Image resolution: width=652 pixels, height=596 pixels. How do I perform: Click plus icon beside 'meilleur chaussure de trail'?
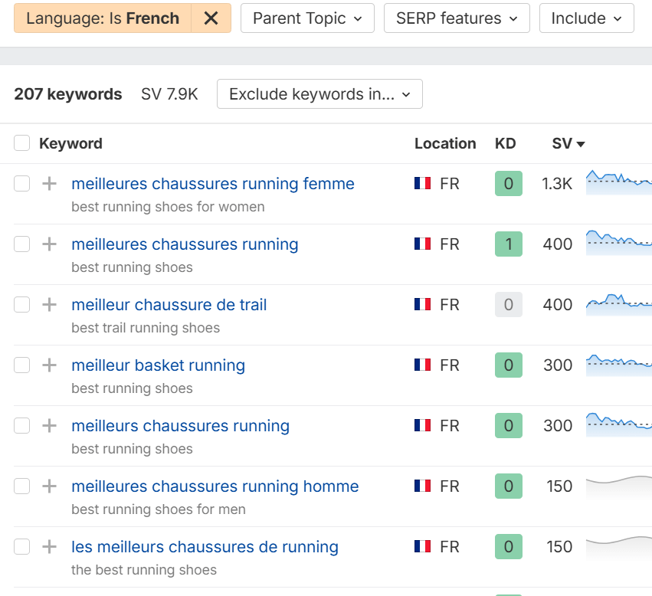(49, 305)
